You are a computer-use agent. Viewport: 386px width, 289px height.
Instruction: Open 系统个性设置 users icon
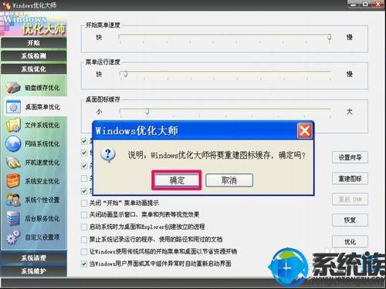coord(13,200)
